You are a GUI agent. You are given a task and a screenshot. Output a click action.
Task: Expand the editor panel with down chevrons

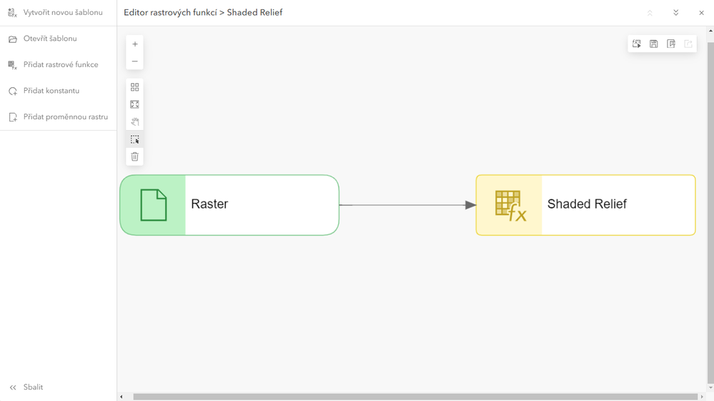coord(675,13)
